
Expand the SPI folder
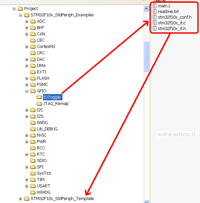pos(27,167)
